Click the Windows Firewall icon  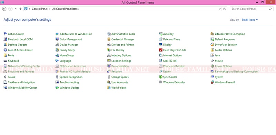[x=212, y=82]
